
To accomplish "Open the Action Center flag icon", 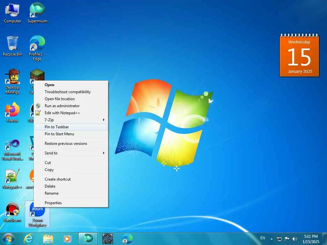I will coord(287,239).
